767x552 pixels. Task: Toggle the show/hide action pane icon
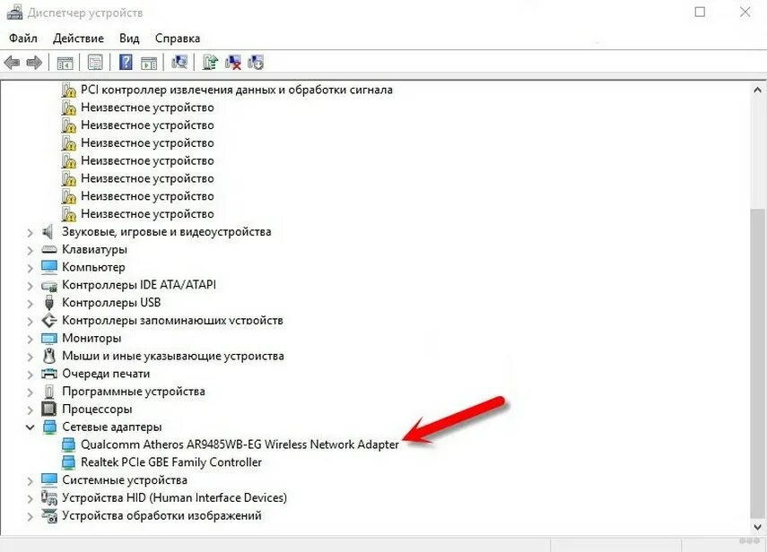(x=149, y=63)
